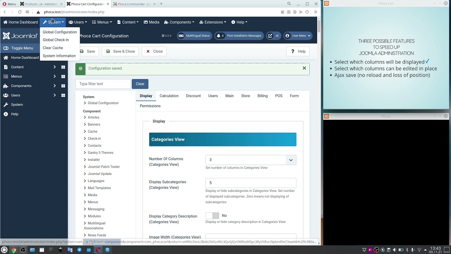Open Number Of Columns dropdown

[251, 160]
